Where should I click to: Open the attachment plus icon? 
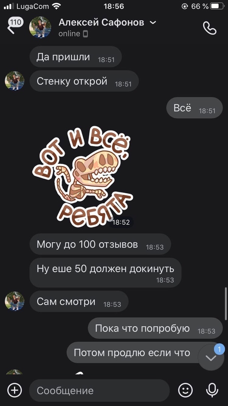15,390
